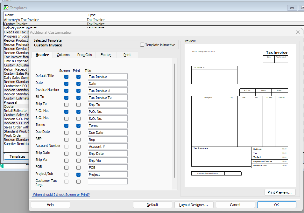Image resolution: width=304 pixels, height=213 pixels.
Task: Edit the 'Tax Invoice #' title field
Action: tap(108, 91)
